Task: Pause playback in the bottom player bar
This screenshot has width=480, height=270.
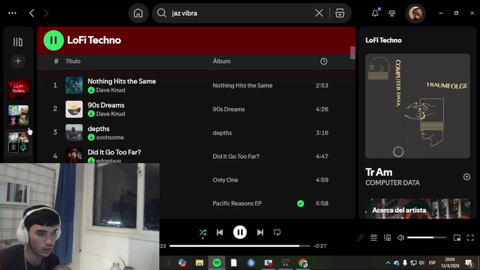Action: tap(240, 232)
